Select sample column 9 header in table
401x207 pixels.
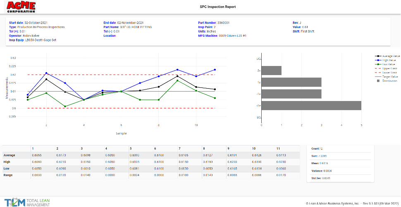[228, 148]
